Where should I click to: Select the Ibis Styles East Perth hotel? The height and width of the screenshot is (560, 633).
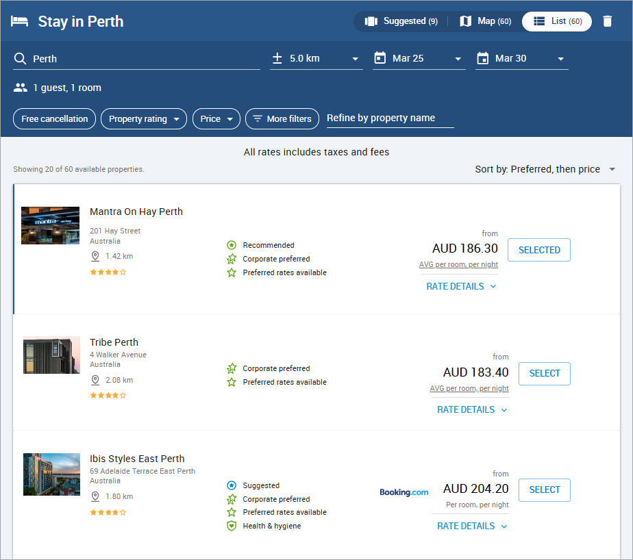click(544, 489)
